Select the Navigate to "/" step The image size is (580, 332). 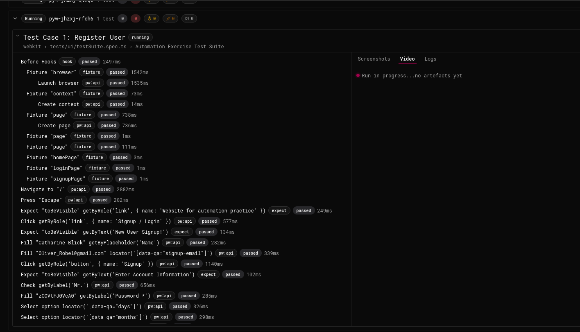[78, 190]
